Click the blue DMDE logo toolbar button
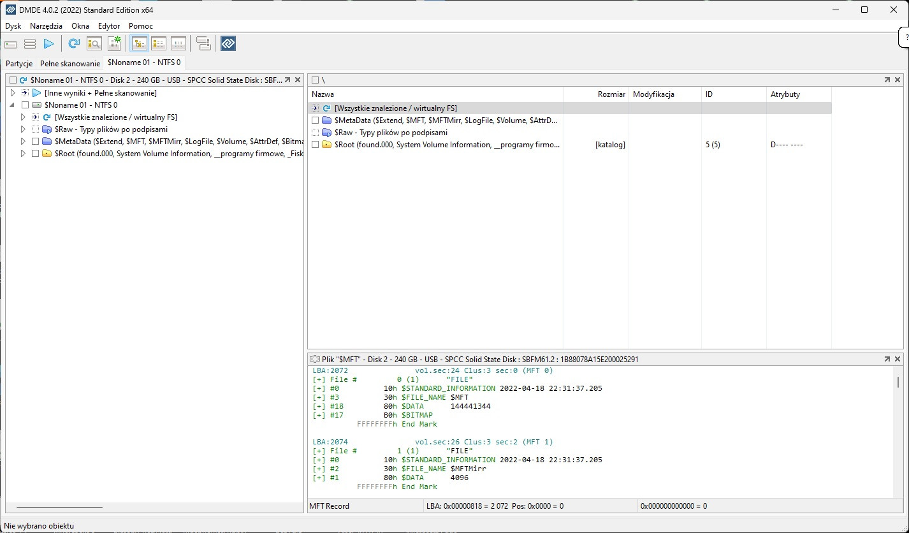This screenshot has width=909, height=533. pyautogui.click(x=228, y=43)
